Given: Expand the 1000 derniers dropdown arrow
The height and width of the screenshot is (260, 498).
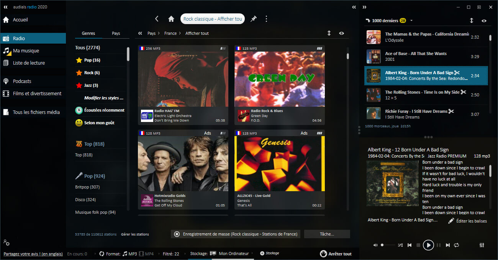Looking at the screenshot, I should coord(411,21).
